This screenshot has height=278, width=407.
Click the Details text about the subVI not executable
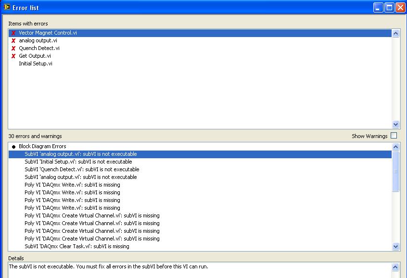click(x=109, y=266)
